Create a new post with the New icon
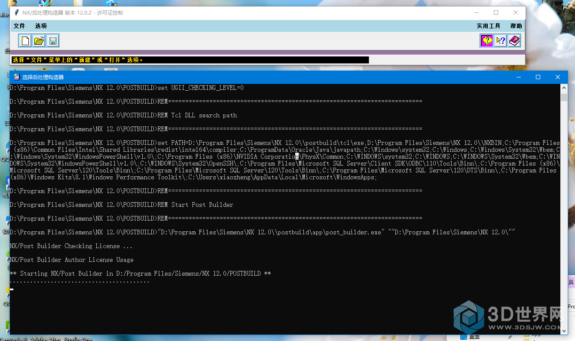 (x=25, y=41)
